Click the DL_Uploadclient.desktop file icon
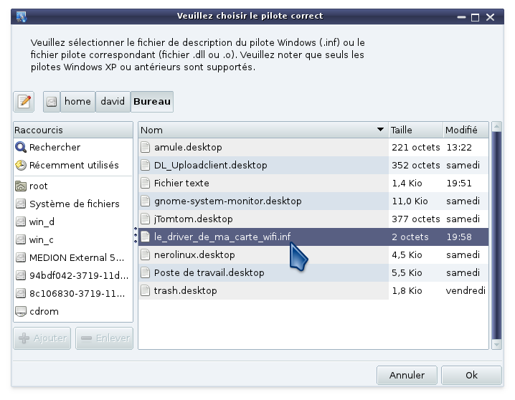The width and height of the screenshot is (515, 400). coord(145,166)
